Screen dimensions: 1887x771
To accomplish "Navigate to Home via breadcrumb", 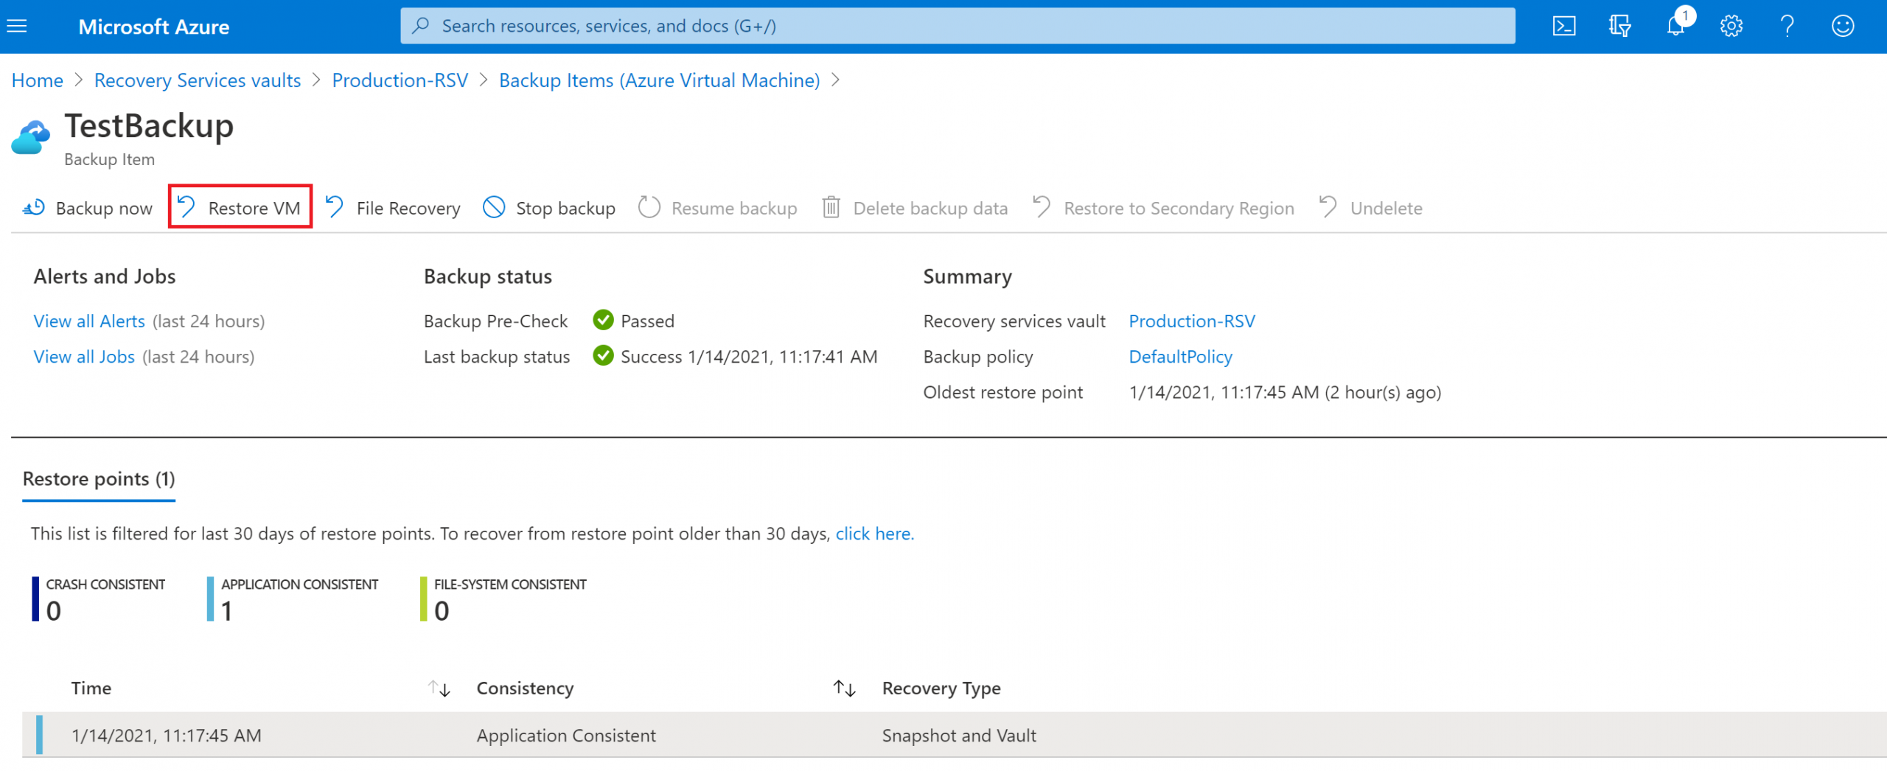I will 37,80.
